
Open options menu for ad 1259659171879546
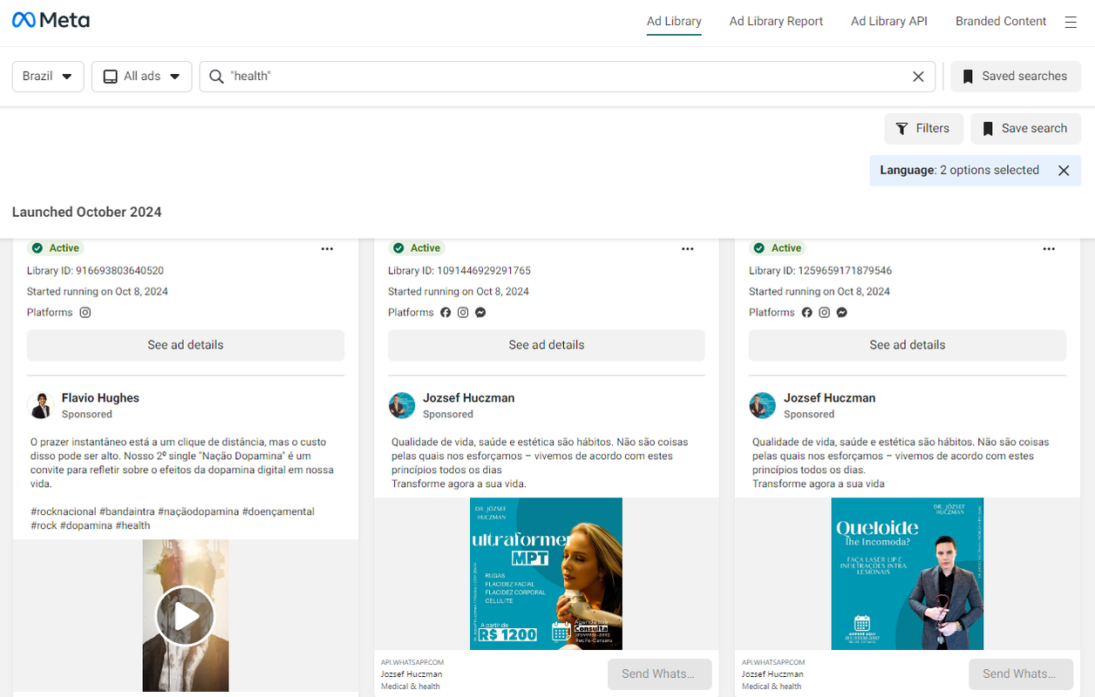click(x=1049, y=249)
